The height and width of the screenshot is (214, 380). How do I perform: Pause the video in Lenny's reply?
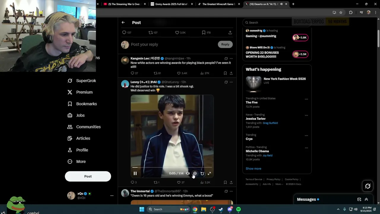(135, 173)
